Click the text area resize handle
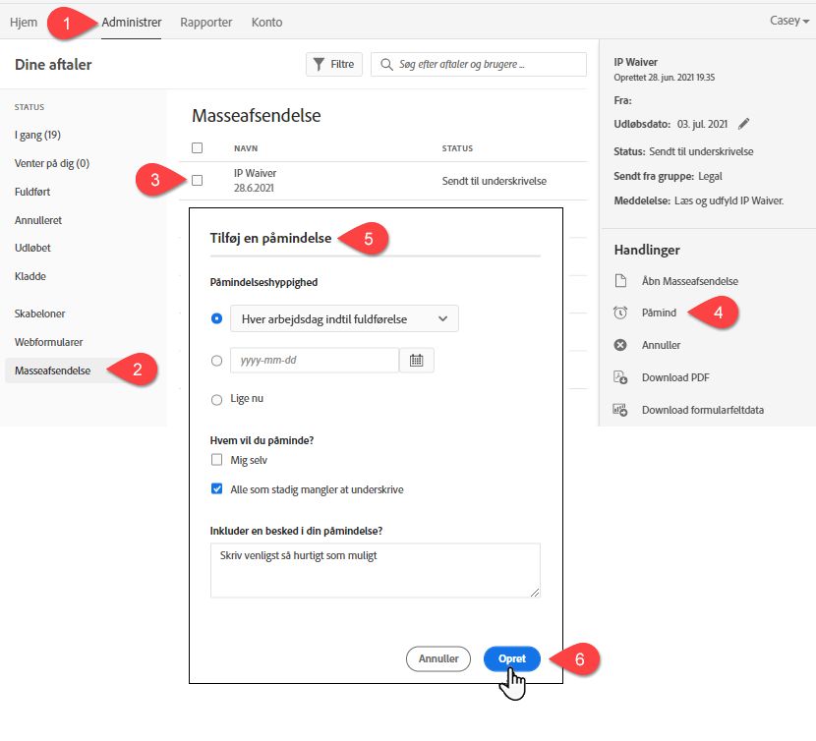The image size is (816, 741). coord(535,593)
